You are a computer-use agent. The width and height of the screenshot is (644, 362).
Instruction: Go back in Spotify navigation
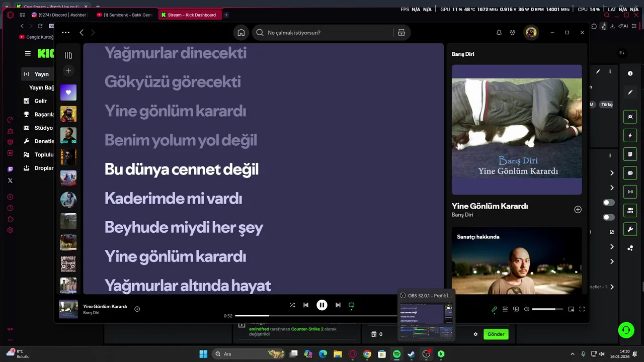[x=82, y=33]
